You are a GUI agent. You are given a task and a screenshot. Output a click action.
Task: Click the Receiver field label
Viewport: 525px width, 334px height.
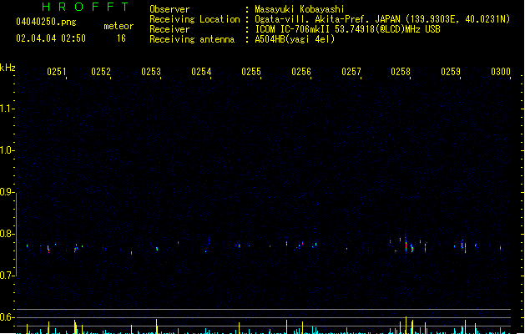pyautogui.click(x=169, y=29)
